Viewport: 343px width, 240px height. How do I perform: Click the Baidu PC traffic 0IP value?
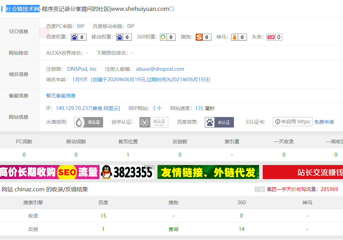pos(81,26)
